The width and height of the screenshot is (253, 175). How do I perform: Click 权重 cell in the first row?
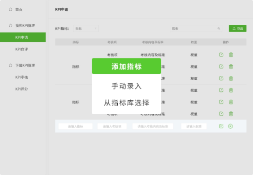pos(194,55)
